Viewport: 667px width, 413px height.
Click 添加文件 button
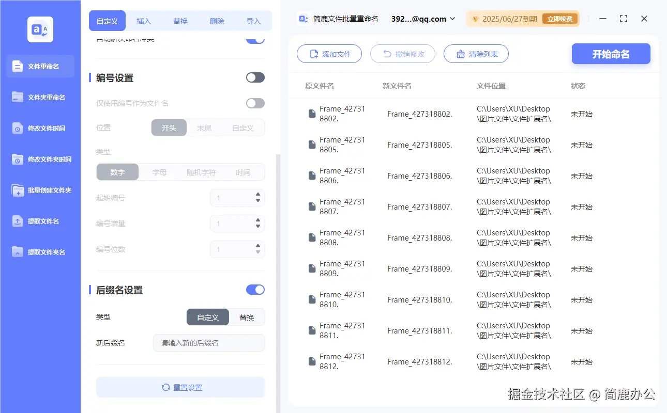click(x=329, y=54)
